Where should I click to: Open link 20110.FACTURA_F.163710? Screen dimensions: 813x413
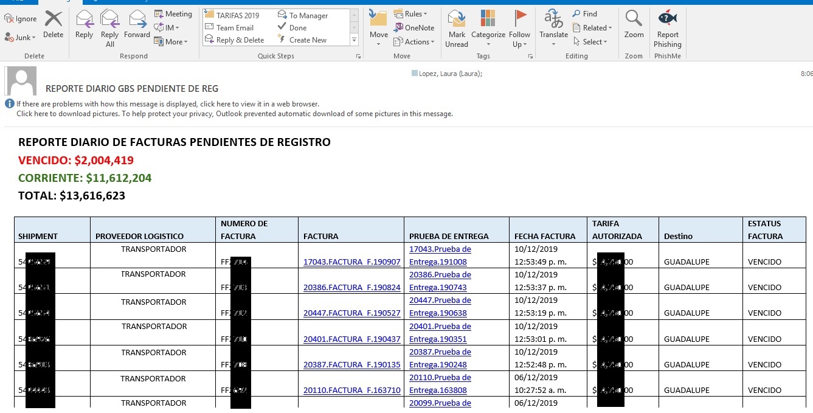(352, 390)
